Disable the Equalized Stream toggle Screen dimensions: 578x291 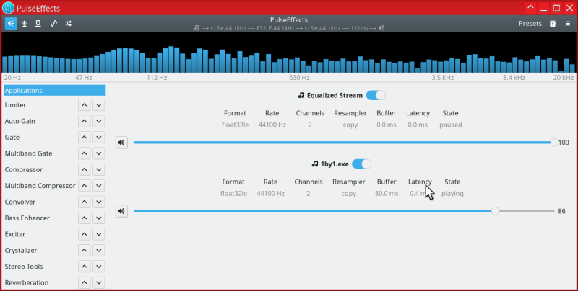(376, 96)
